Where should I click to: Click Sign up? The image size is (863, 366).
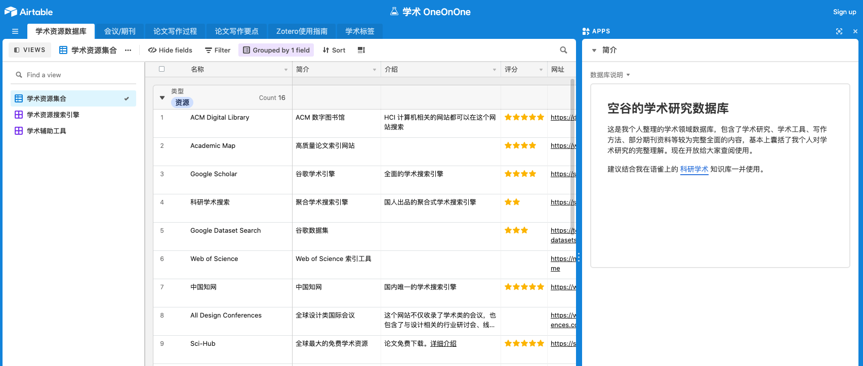(x=845, y=12)
